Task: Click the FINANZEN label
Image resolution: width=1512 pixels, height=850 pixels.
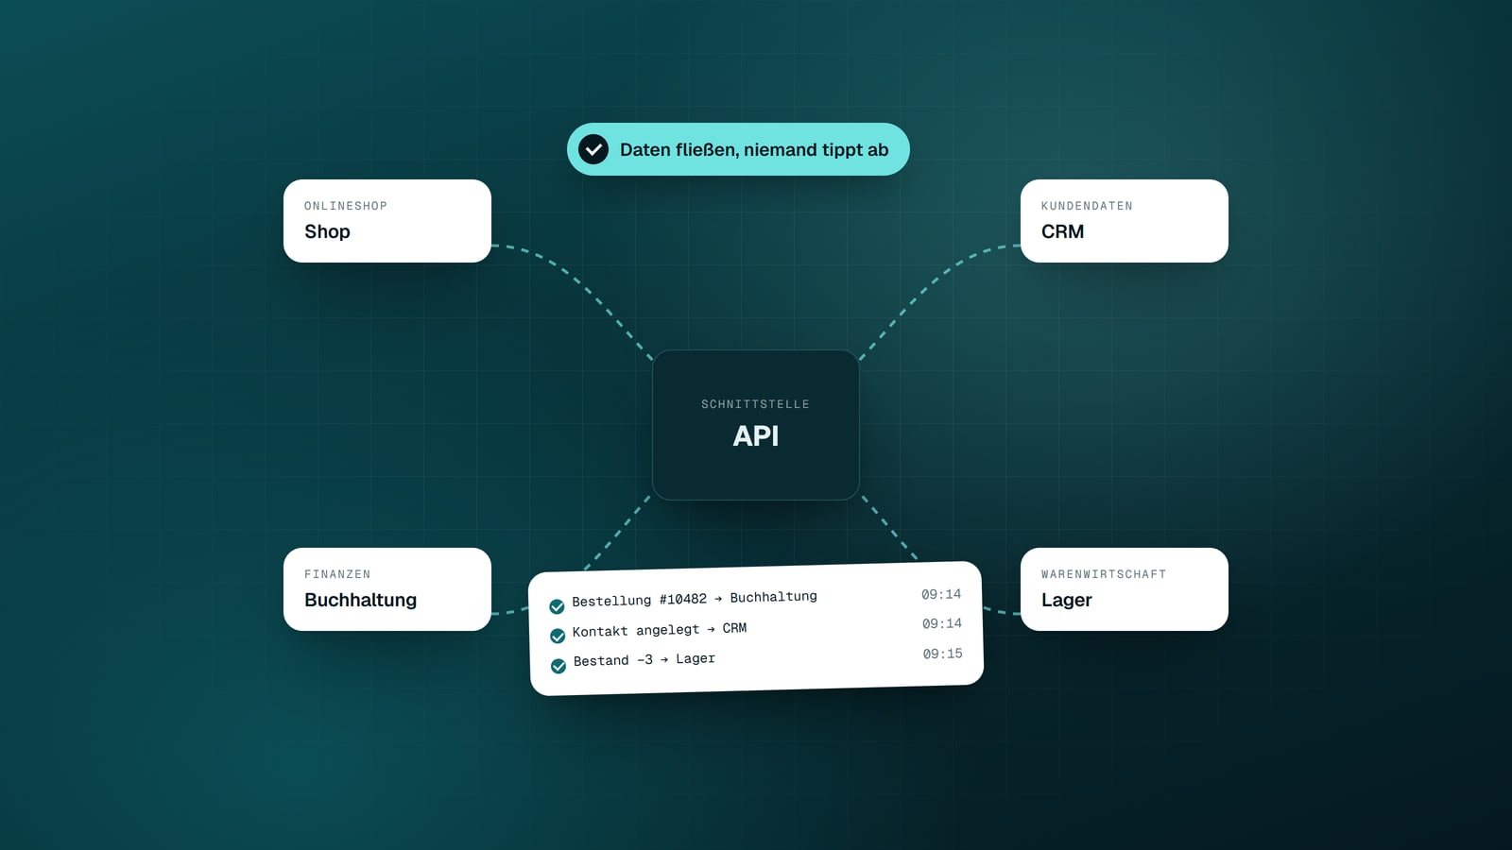Action: click(x=337, y=574)
